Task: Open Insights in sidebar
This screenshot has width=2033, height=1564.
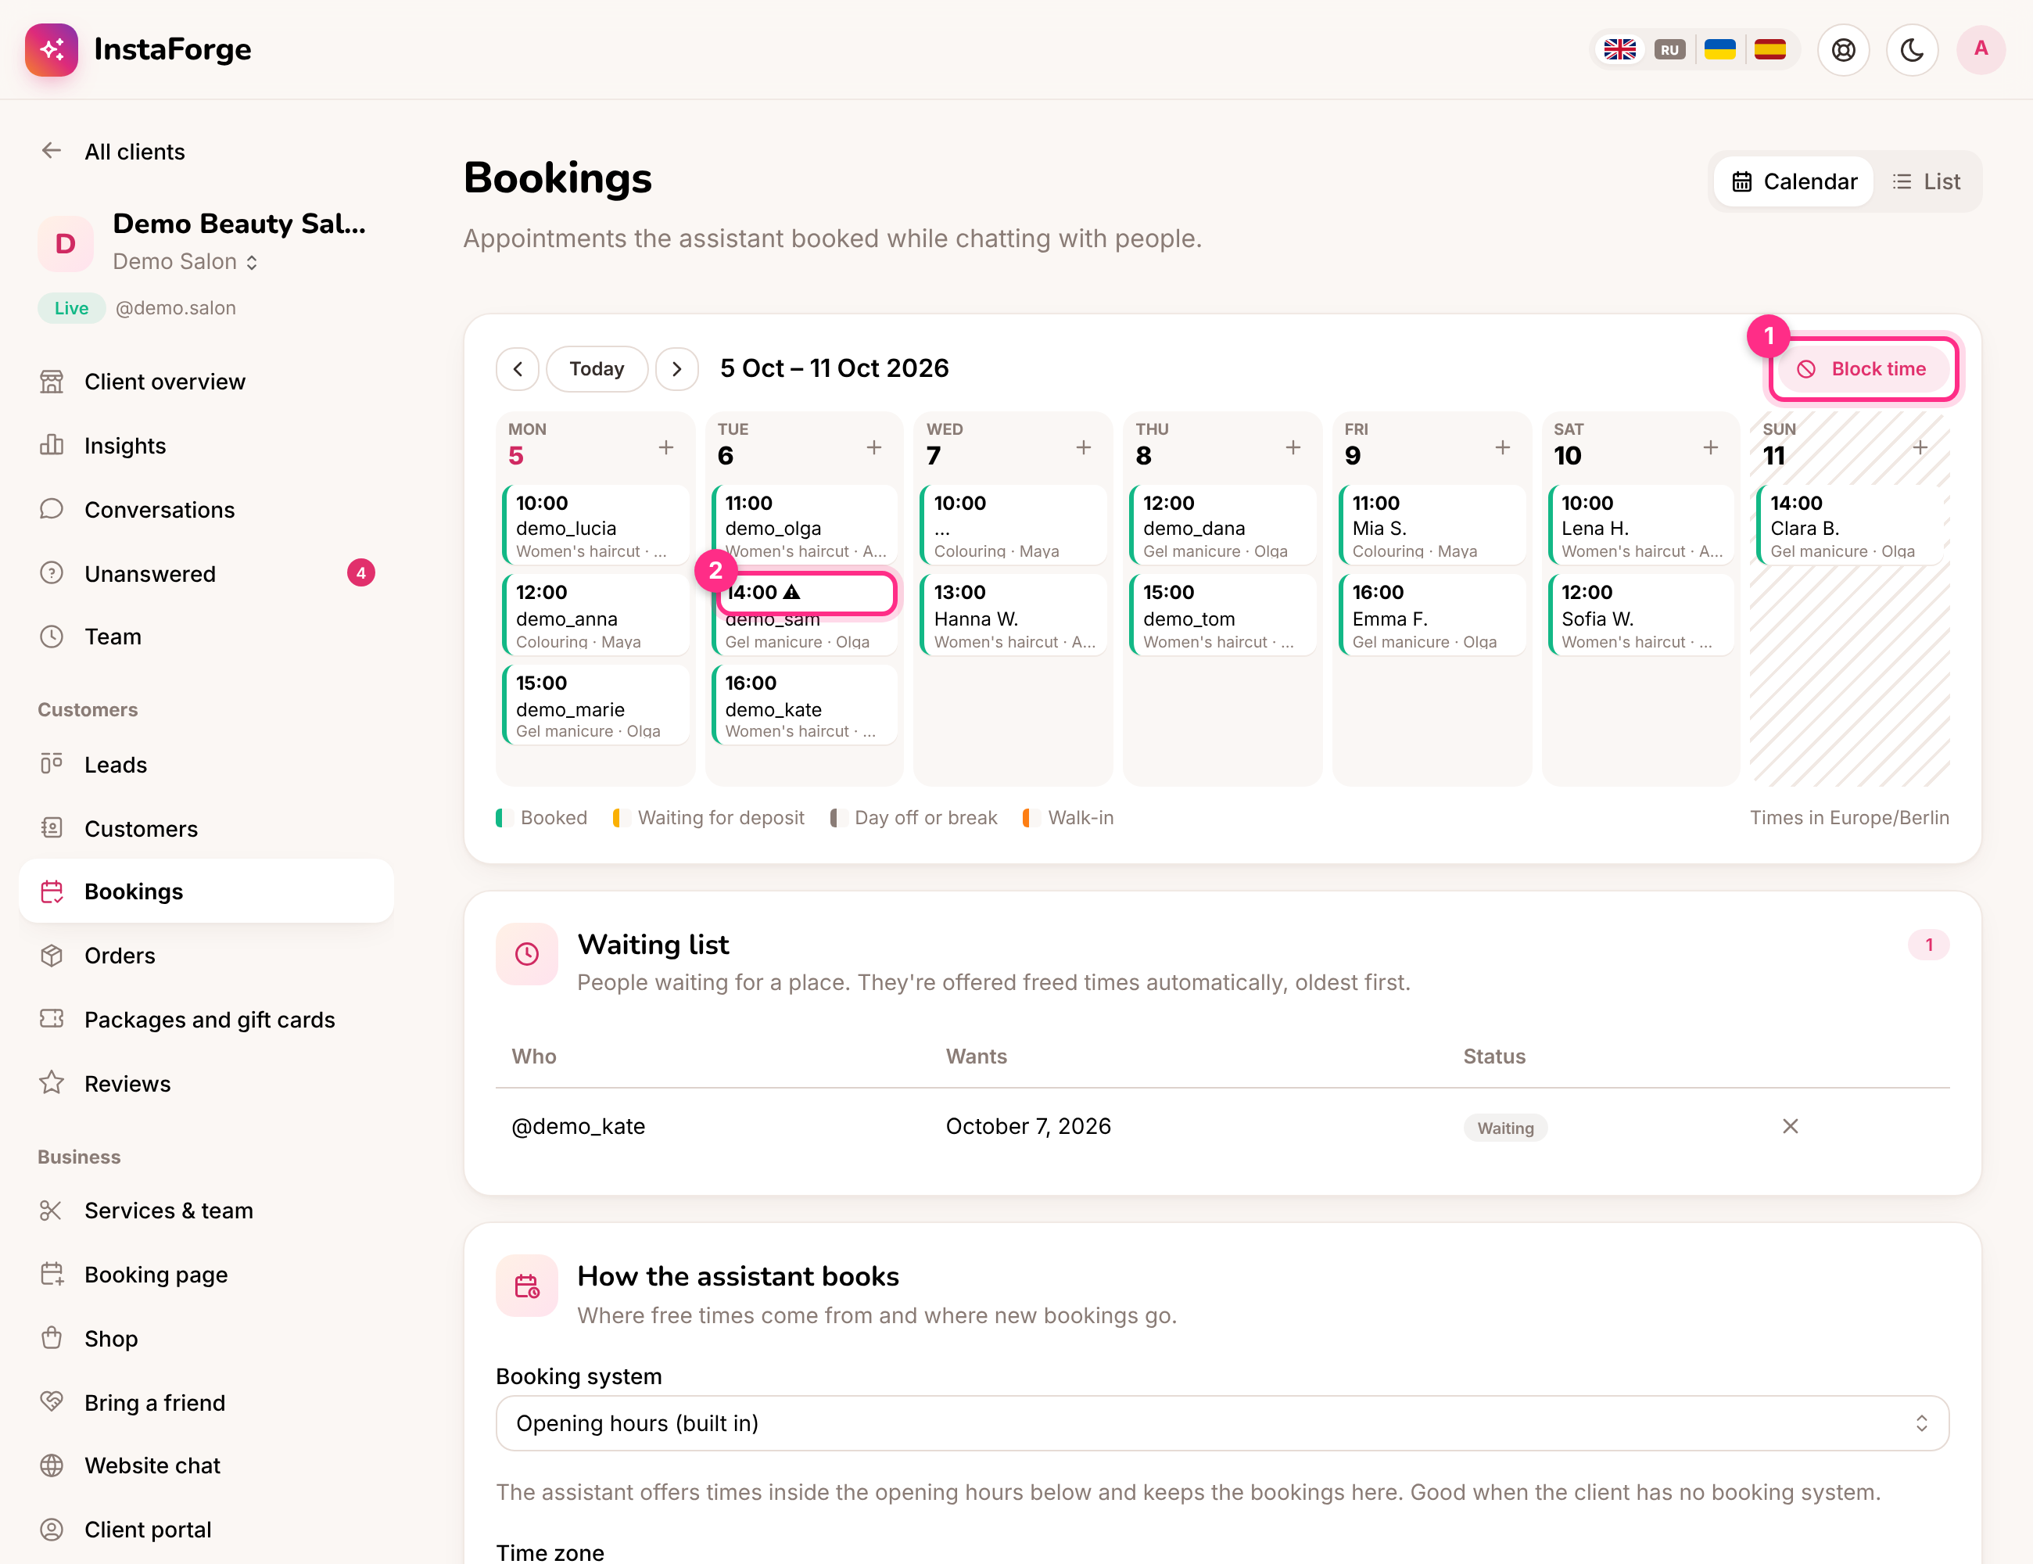Action: tap(206, 446)
